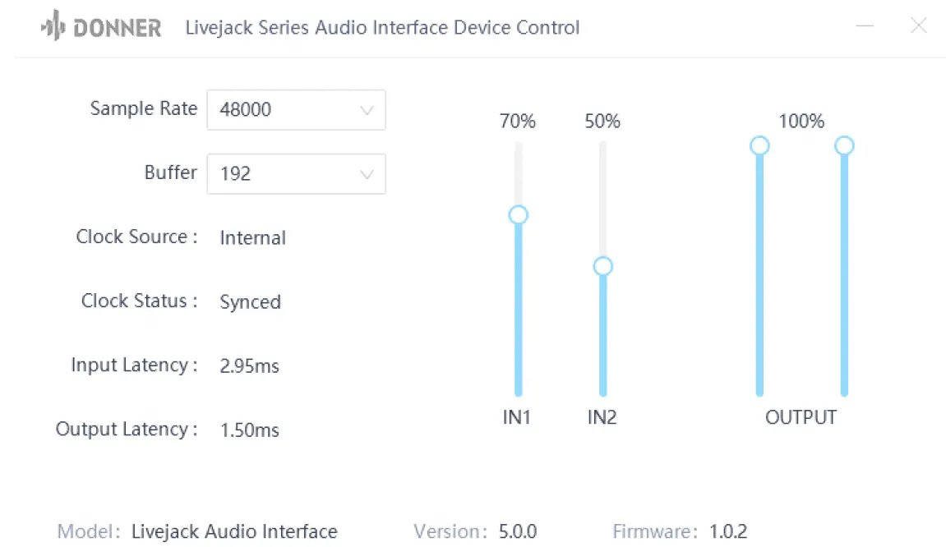Click the IN2 slider handle

pyautogui.click(x=602, y=265)
